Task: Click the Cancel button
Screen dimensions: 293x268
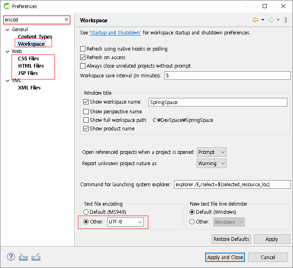Action: point(268,257)
